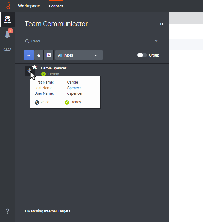Click the search magnifier icon
The image size is (203, 222).
(27, 41)
